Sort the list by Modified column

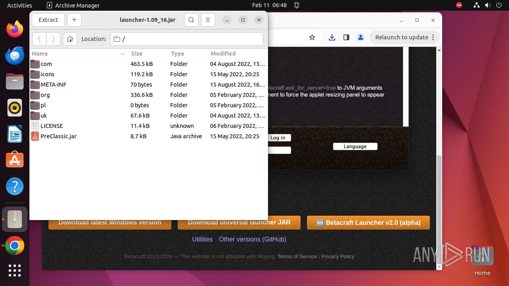coord(238,54)
